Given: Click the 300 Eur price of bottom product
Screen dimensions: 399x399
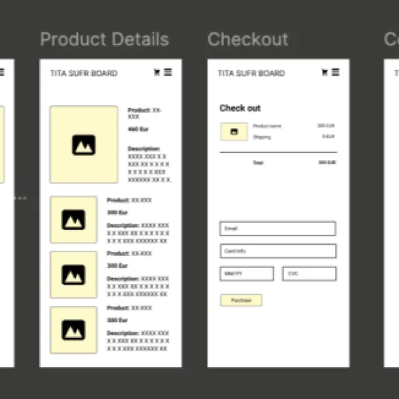Looking at the screenshot, I should (x=117, y=320).
